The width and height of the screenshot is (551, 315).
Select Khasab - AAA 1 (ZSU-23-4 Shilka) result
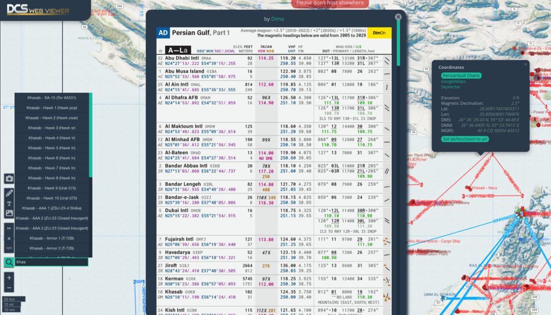(52, 208)
